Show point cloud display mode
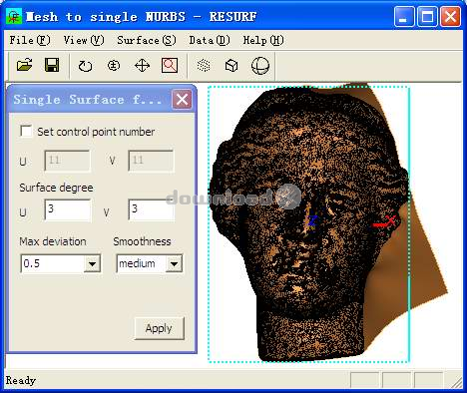467x393 pixels. 204,66
